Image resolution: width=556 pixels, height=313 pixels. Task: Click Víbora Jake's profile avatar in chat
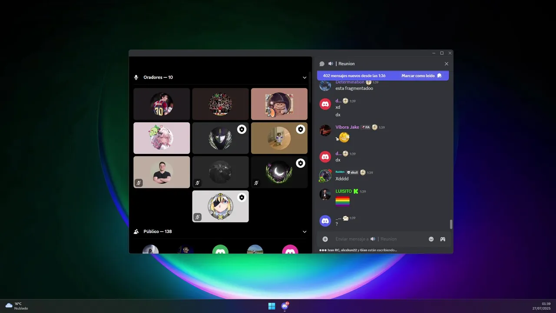pyautogui.click(x=325, y=130)
